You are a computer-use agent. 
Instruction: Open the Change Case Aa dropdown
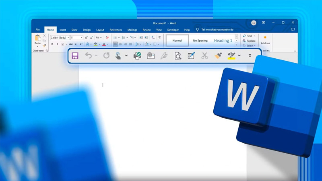tap(99, 37)
